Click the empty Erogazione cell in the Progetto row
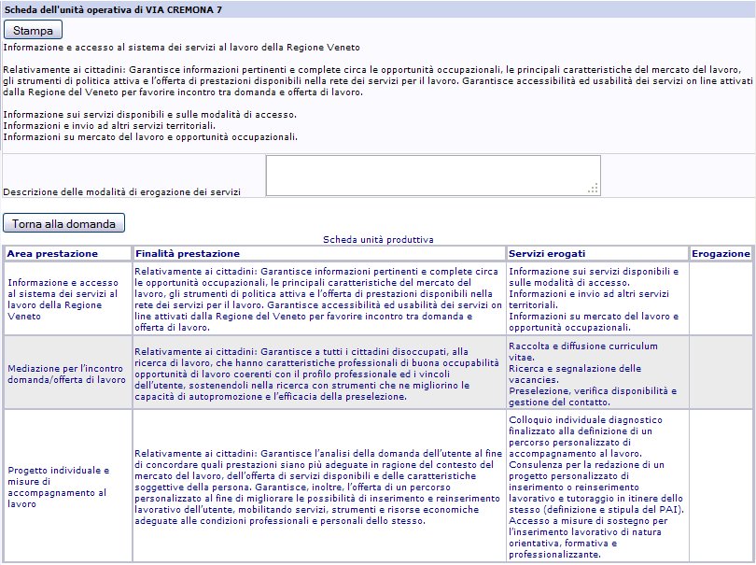Viewport: 756px width, 565px height. (721, 487)
